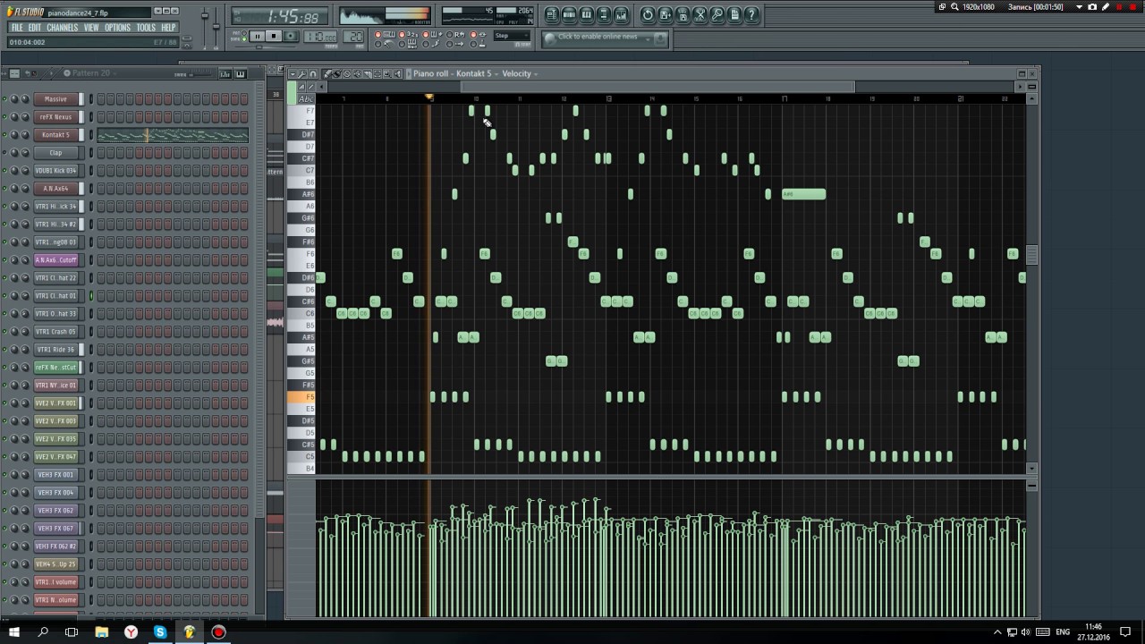The width and height of the screenshot is (1145, 644).
Task: Click the transport record button
Action: click(x=291, y=36)
